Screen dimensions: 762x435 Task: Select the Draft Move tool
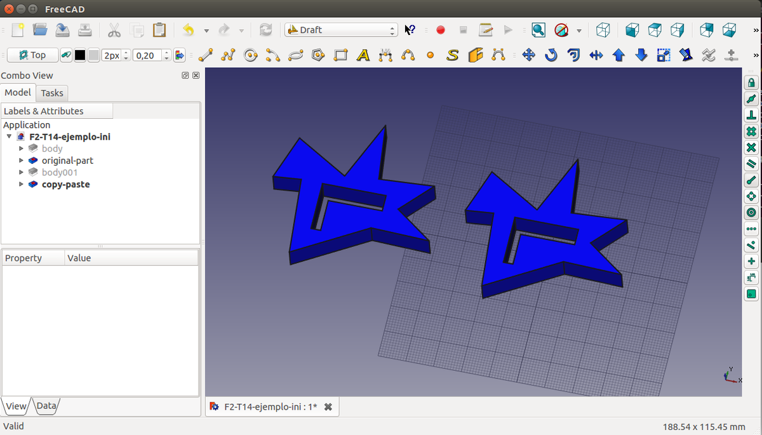point(528,55)
